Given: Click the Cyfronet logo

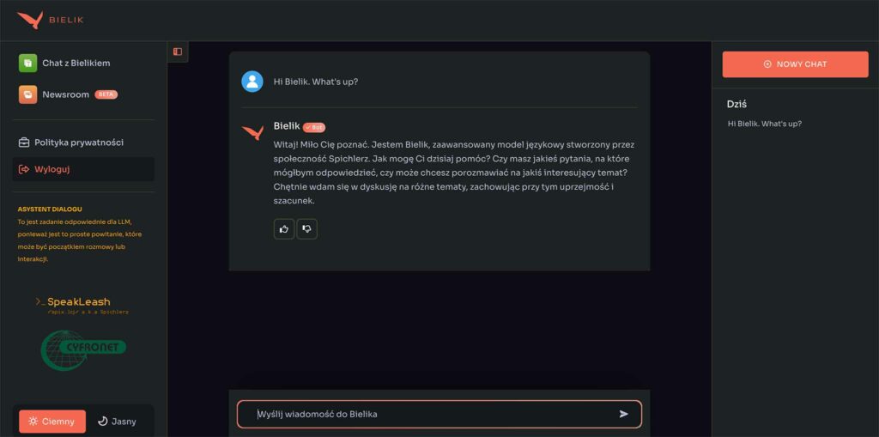Looking at the screenshot, I should pyautogui.click(x=83, y=349).
